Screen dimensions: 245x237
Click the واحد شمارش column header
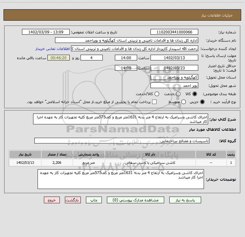point(88,154)
